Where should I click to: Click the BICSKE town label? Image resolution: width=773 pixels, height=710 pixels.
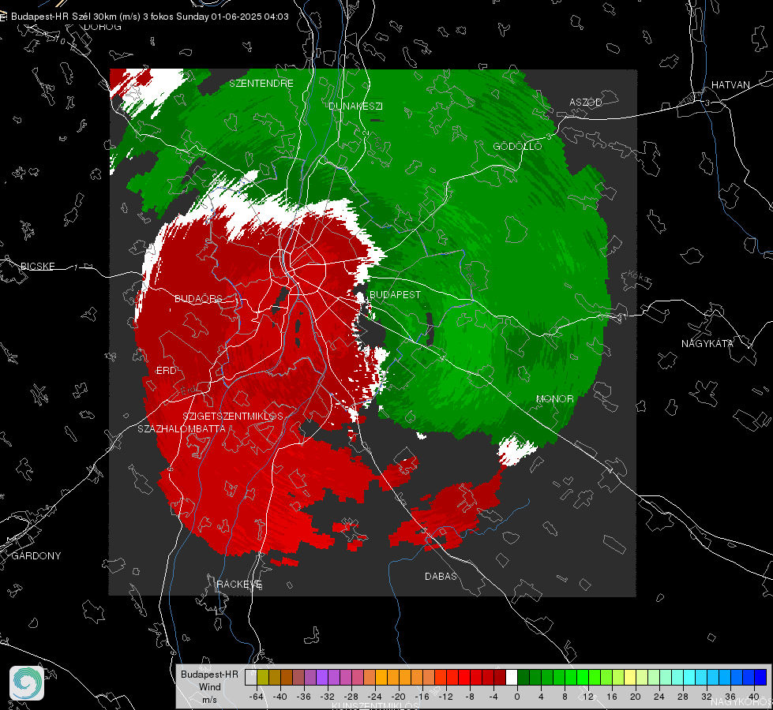click(x=37, y=266)
